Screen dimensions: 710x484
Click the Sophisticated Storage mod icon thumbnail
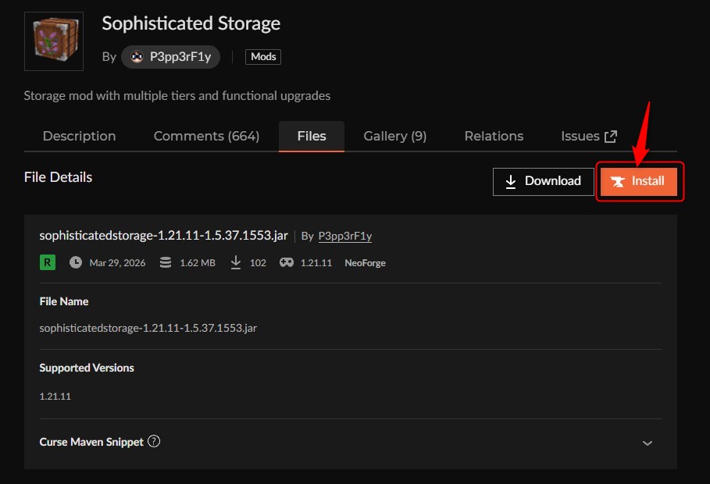(53, 41)
